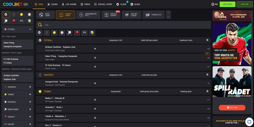Open the live chat bubble
254x127 pixels.
pos(249,122)
